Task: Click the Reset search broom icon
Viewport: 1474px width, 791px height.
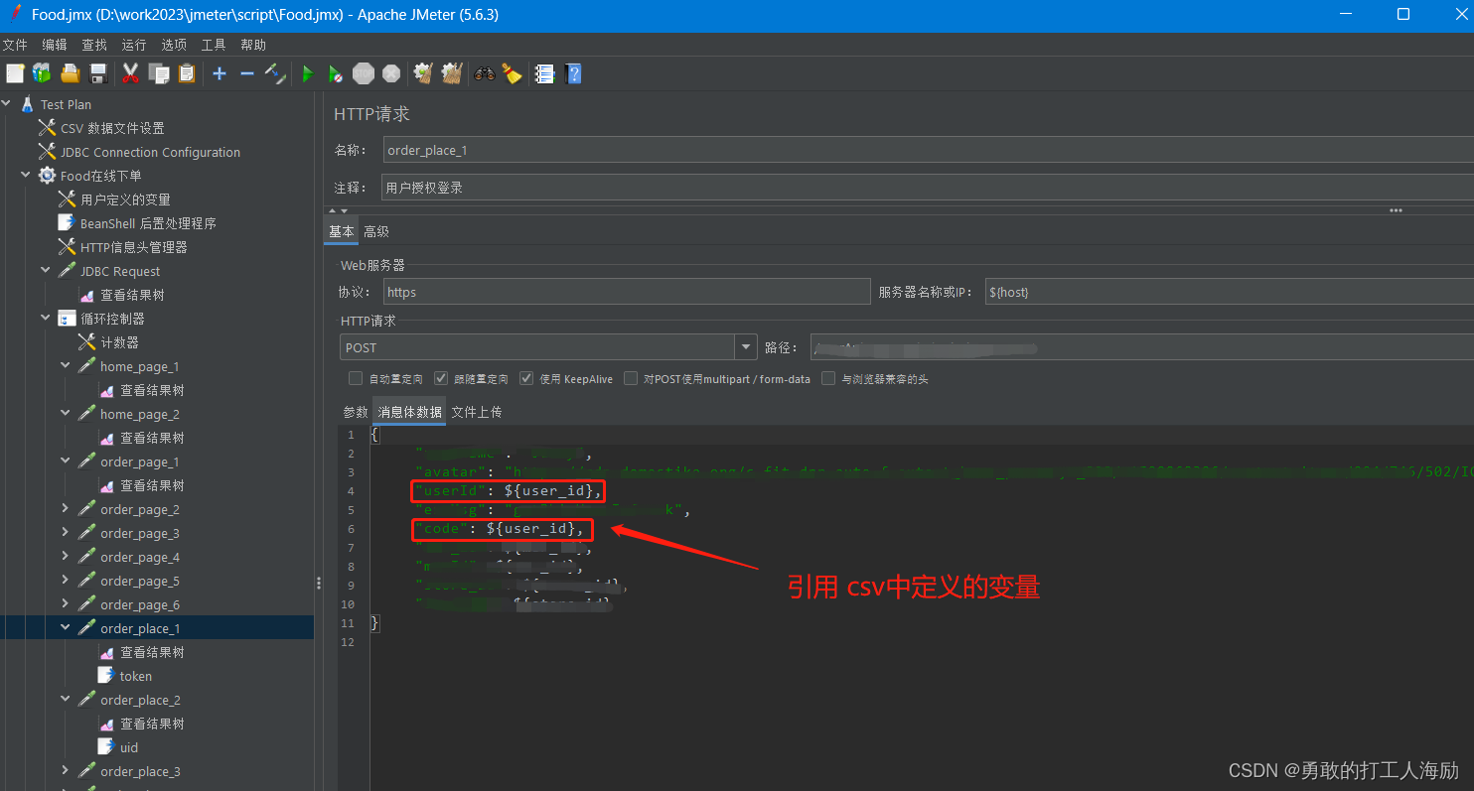Action: click(512, 73)
